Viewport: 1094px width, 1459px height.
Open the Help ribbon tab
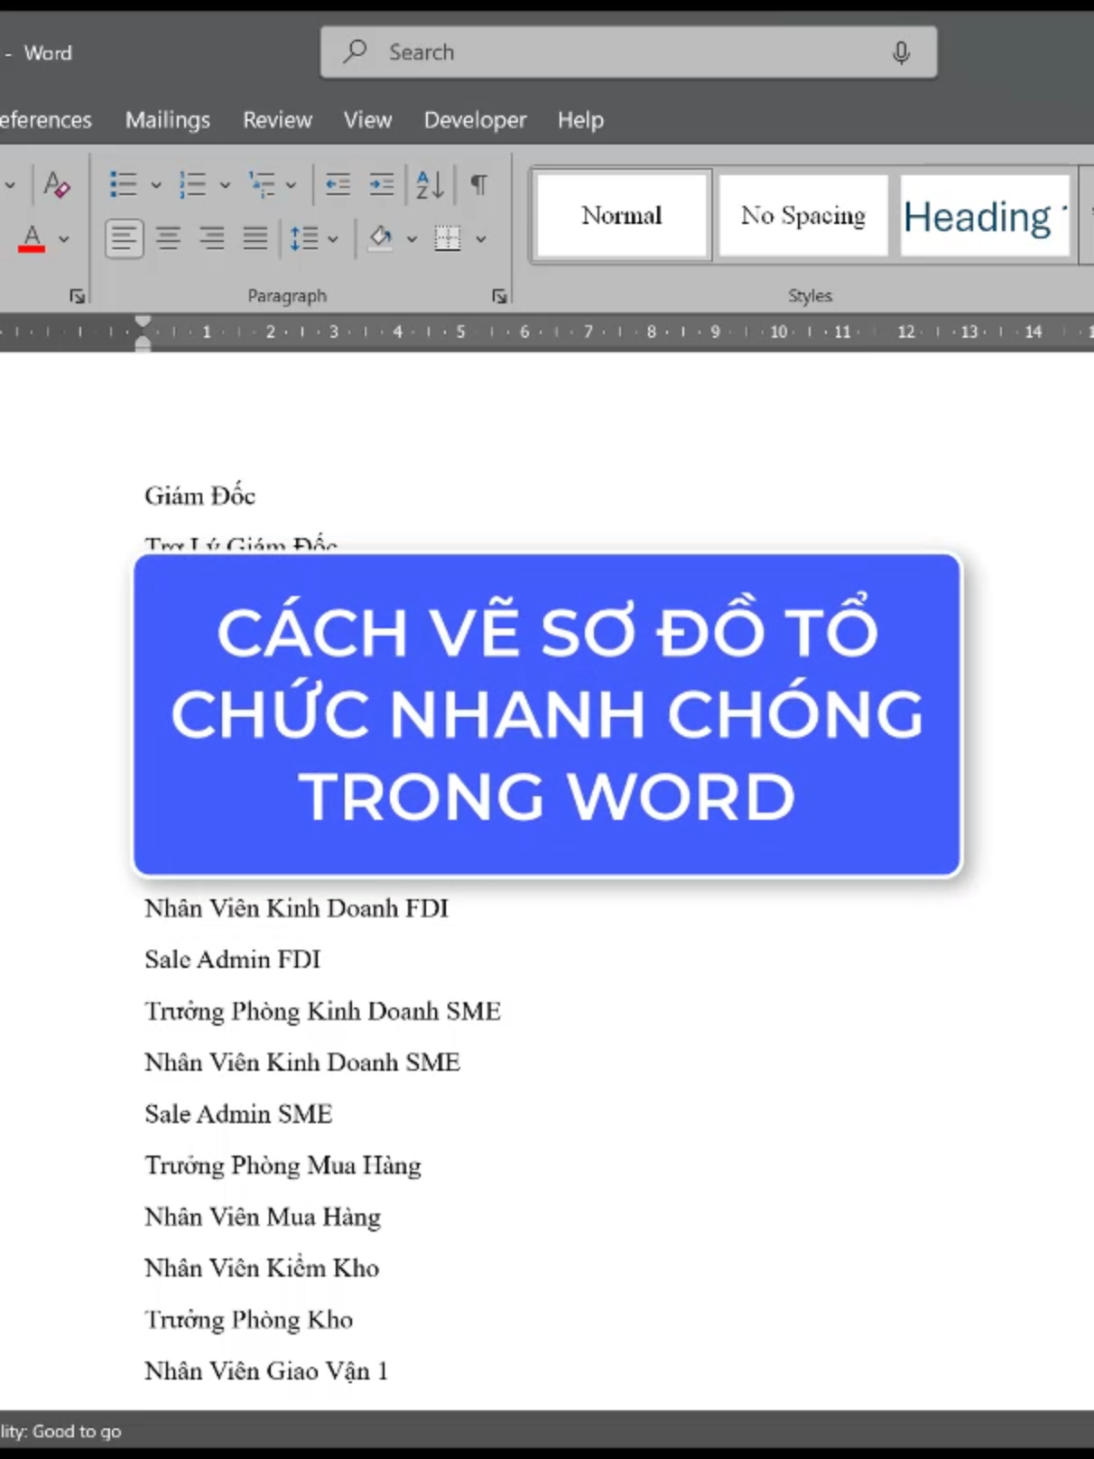tap(580, 120)
